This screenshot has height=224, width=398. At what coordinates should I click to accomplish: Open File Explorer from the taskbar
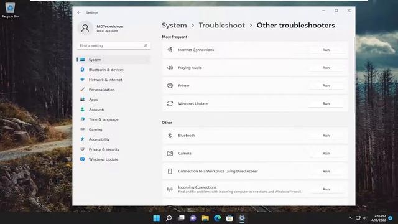[205, 218]
